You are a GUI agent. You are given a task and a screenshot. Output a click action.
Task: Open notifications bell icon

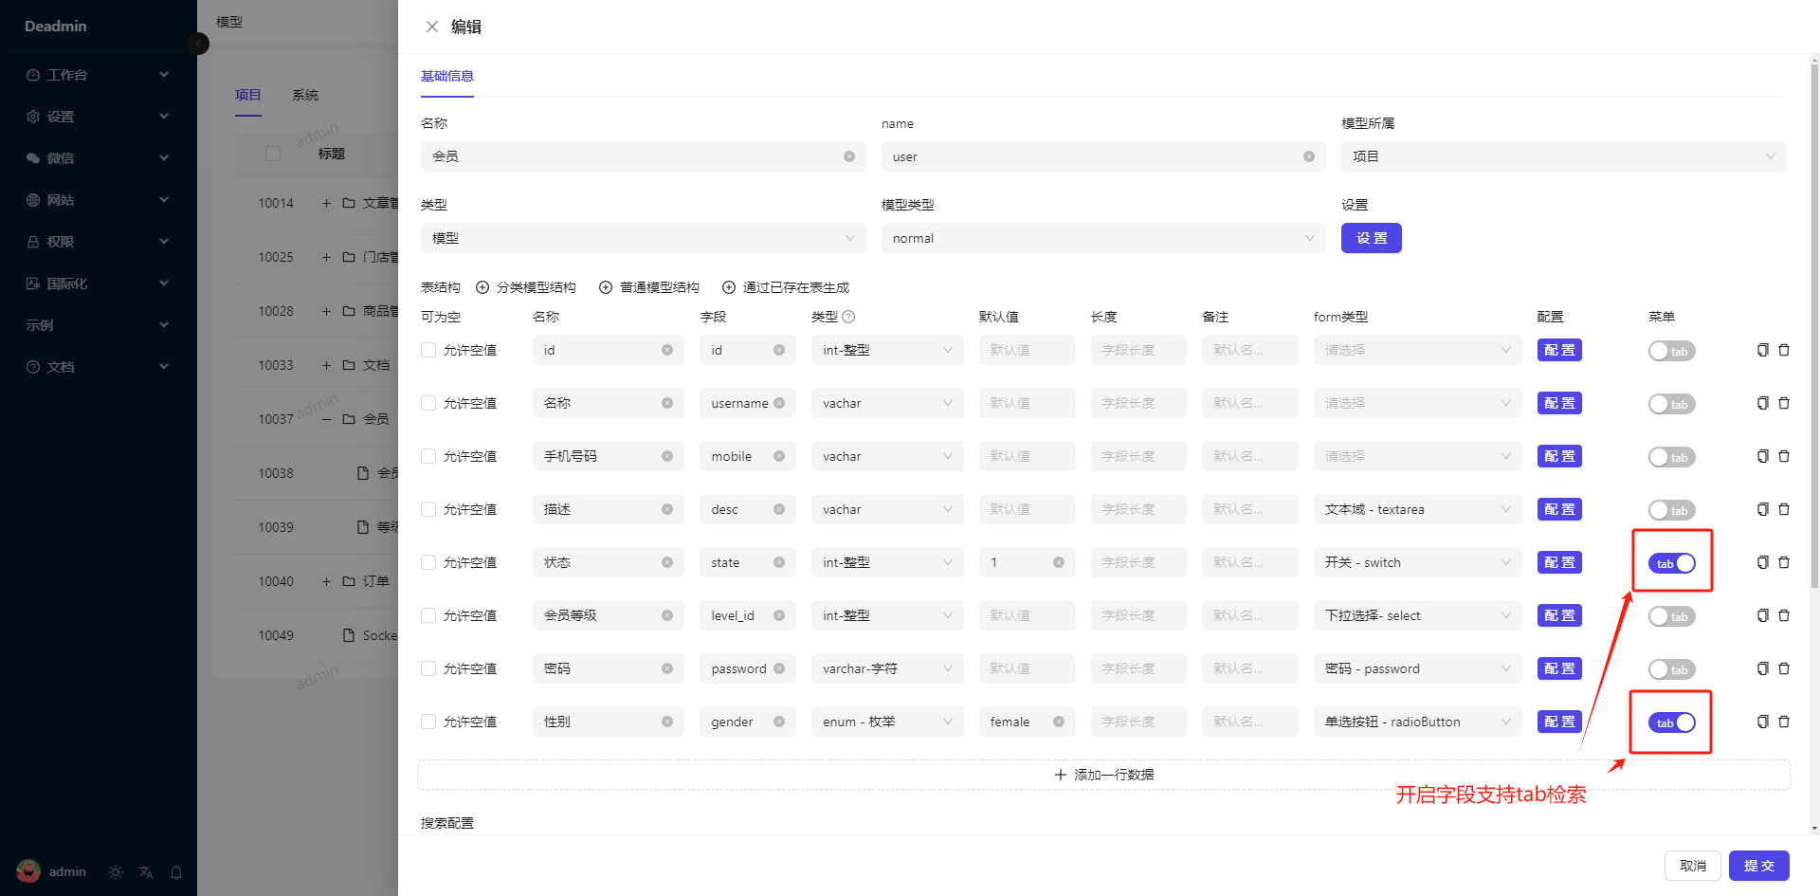pyautogui.click(x=176, y=872)
